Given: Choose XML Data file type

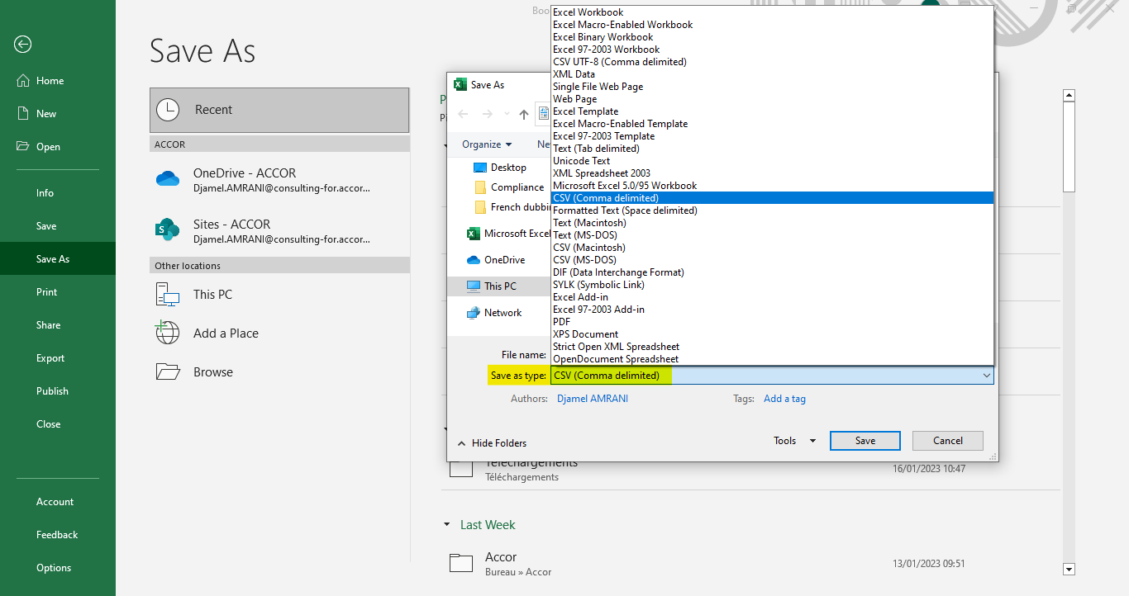Looking at the screenshot, I should 772,74.
